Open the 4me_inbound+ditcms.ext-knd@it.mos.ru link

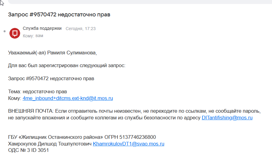click(68, 98)
